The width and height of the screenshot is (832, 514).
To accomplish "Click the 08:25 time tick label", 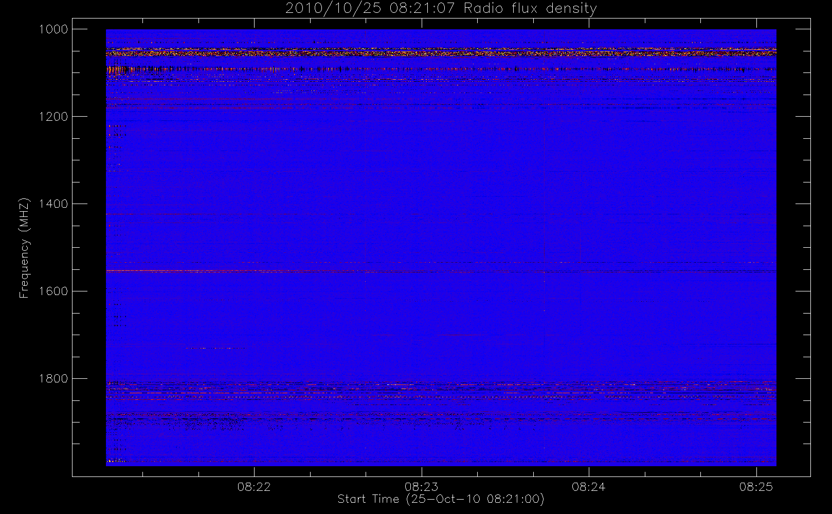I will tap(756, 487).
